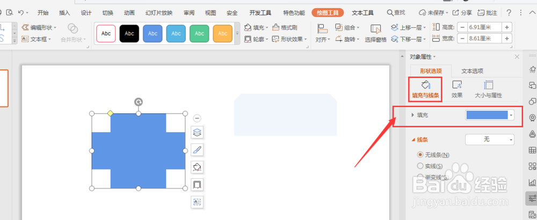Open the 下移一层 send backward dropdown

pyautogui.click(x=408, y=39)
